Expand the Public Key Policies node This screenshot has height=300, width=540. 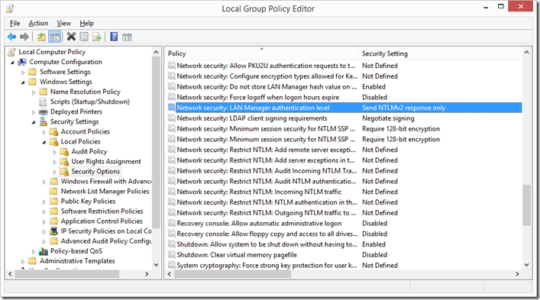(x=44, y=202)
